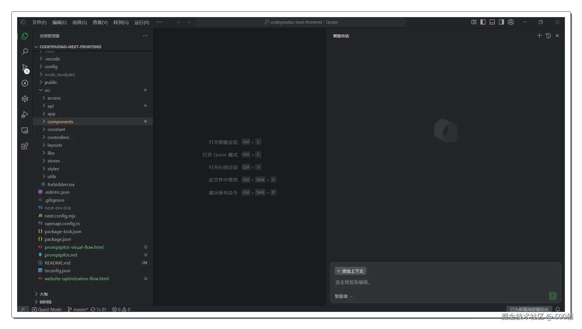Open the Run and Debug view
The image size is (582, 329).
click(x=25, y=114)
